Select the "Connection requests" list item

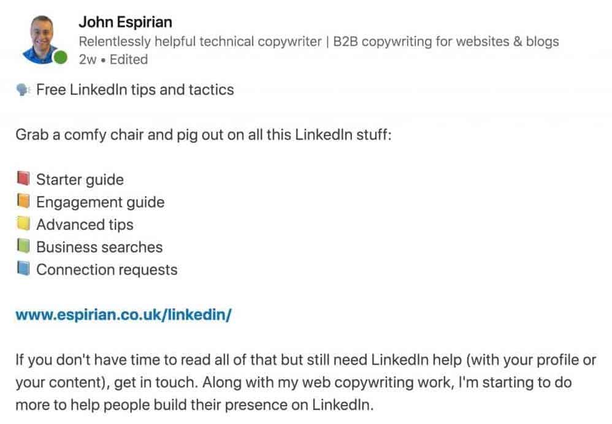(x=107, y=270)
